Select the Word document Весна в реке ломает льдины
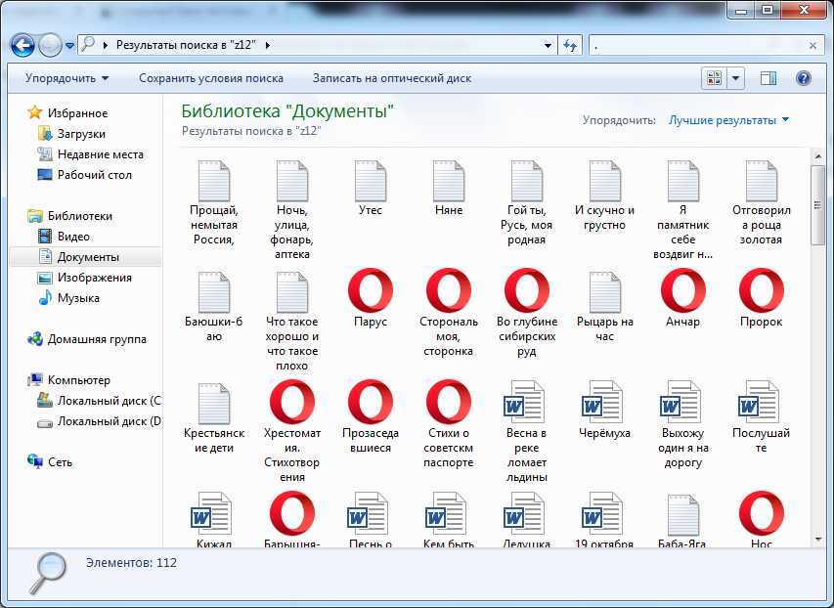Viewport: 834px width, 608px height. [527, 432]
